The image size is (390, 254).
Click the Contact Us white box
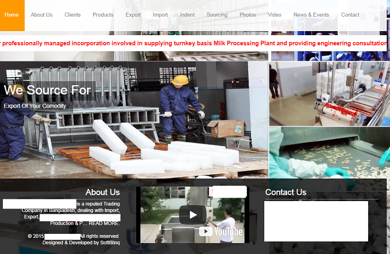(316, 221)
